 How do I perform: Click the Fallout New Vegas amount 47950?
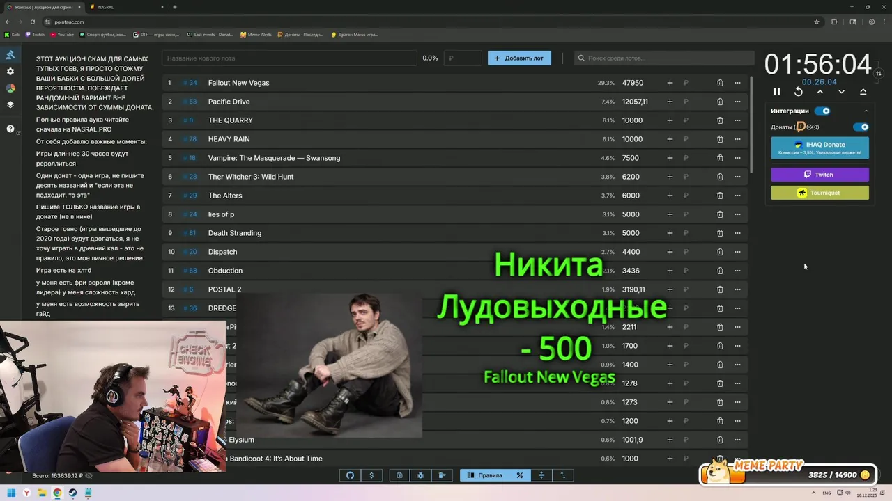[633, 83]
